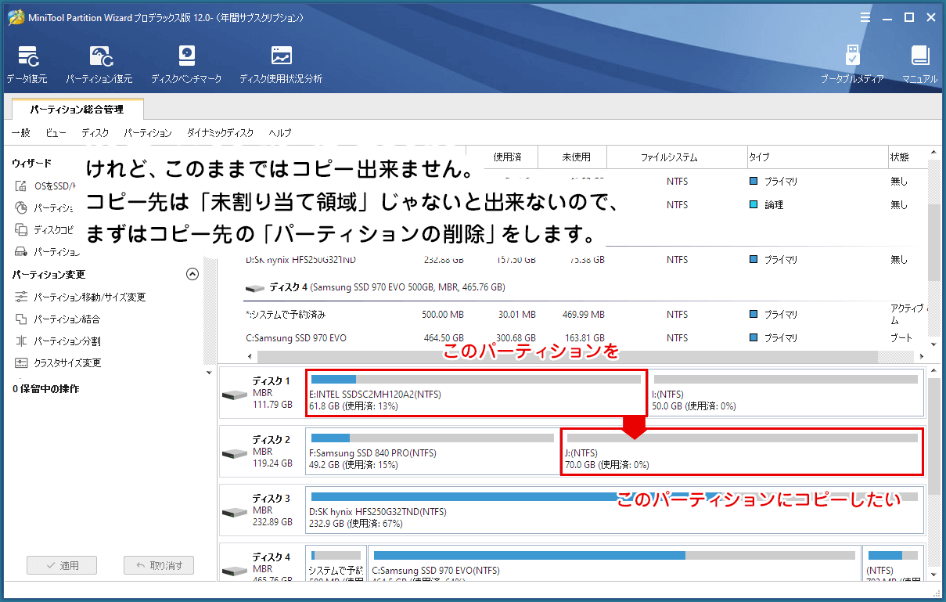Open the ヘルプ menu

point(280,133)
